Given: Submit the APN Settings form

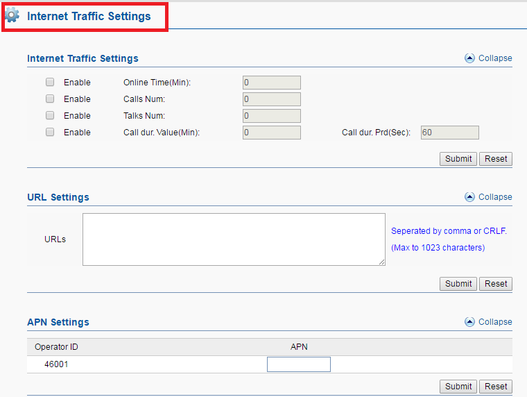Looking at the screenshot, I should point(458,387).
